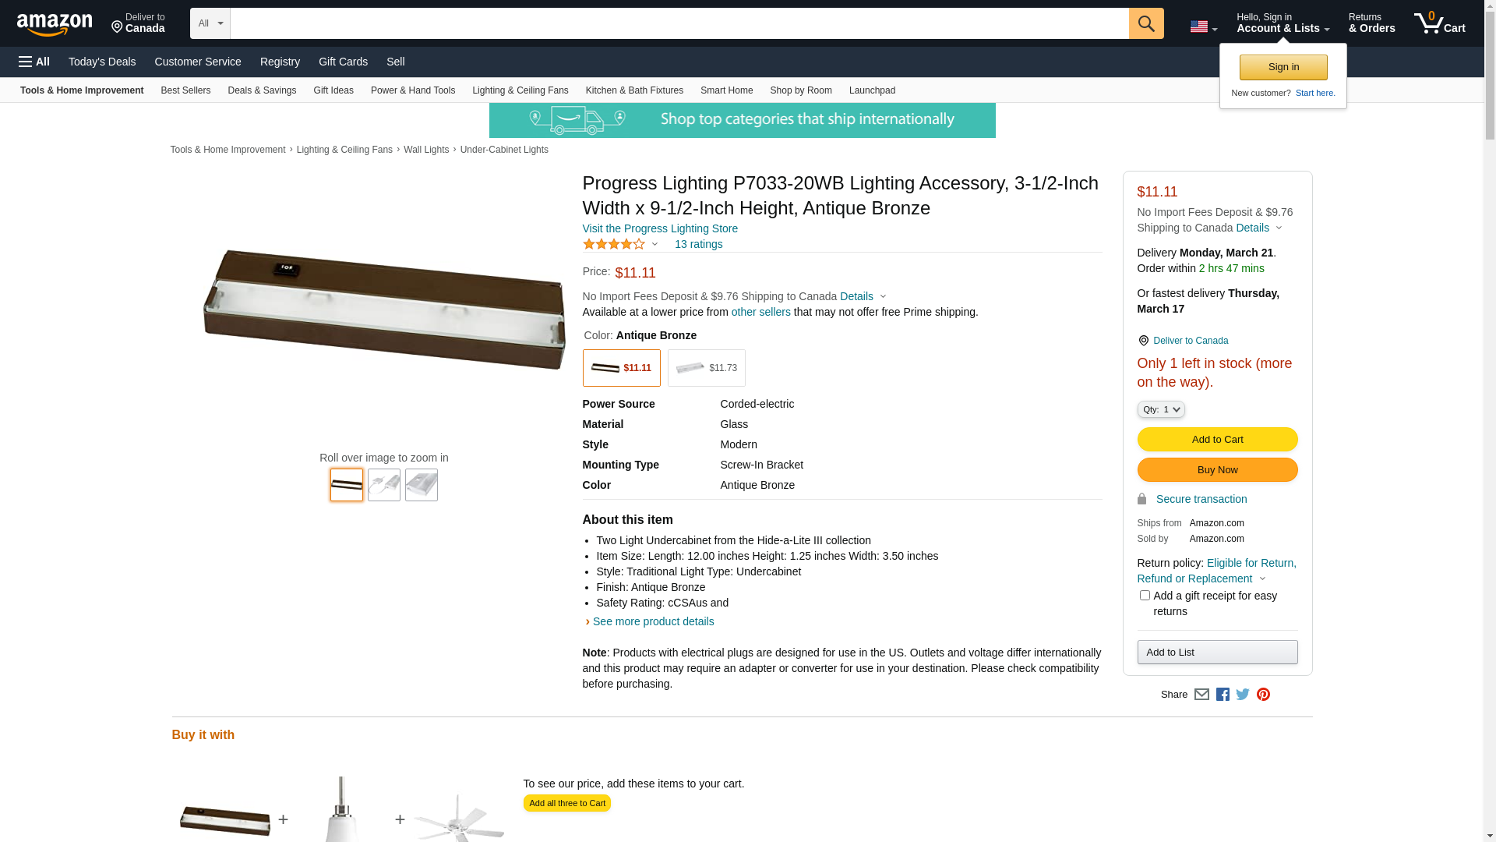The height and width of the screenshot is (842, 1496).
Task: Share the product on Pinterest
Action: (x=1263, y=695)
